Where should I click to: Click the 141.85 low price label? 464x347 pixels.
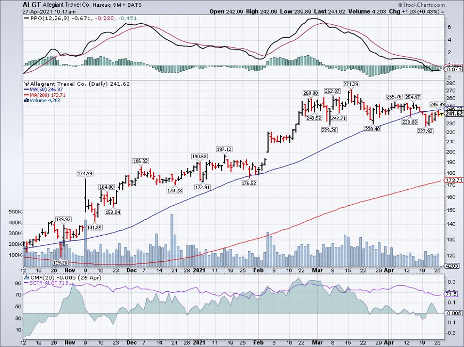(x=94, y=227)
